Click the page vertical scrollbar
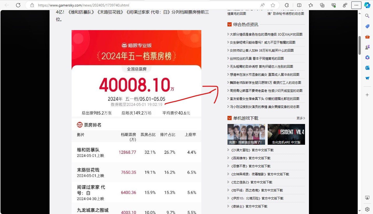 point(360,45)
